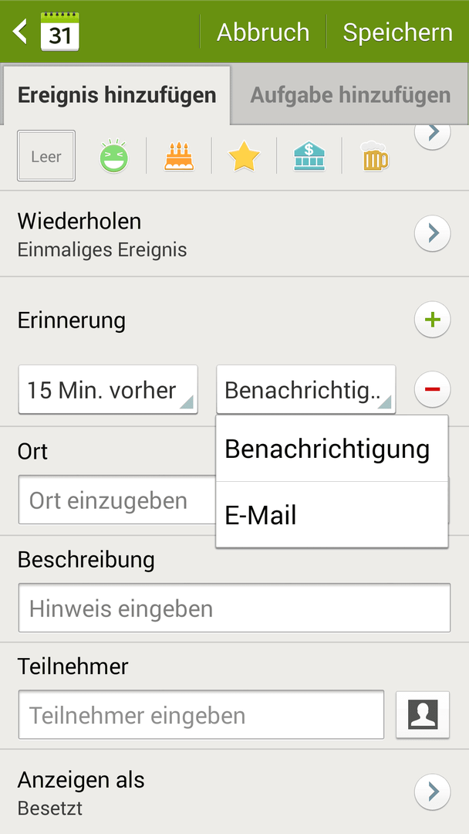Choose E-Mail from the dropdown list
The height and width of the screenshot is (834, 469).
pyautogui.click(x=332, y=515)
